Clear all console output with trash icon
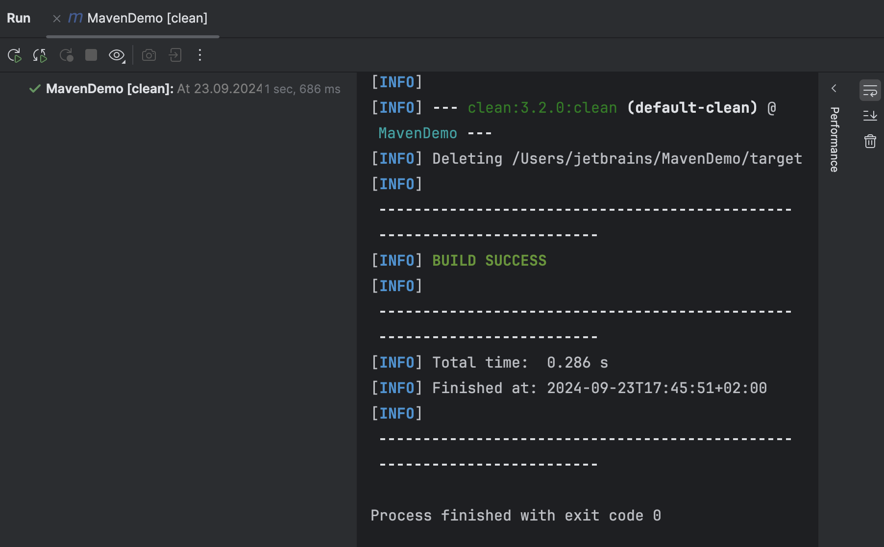The height and width of the screenshot is (547, 884). point(870,141)
